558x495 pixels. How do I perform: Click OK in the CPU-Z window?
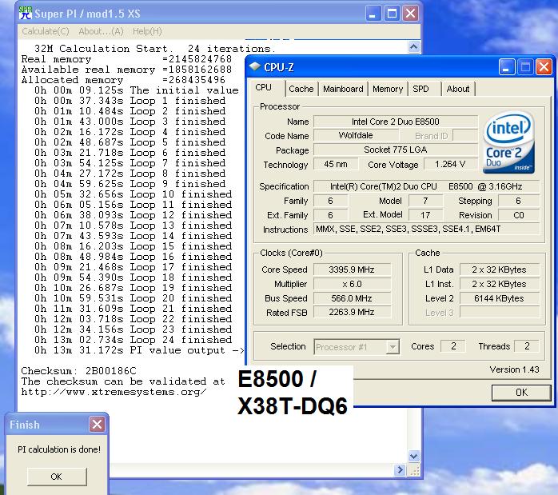[x=521, y=393]
